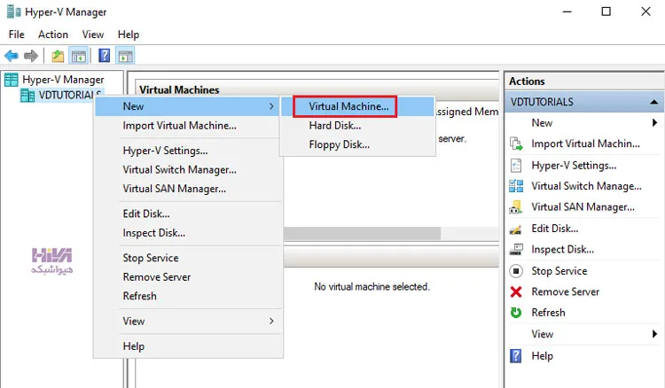Click the Inspect Disk icon in Actions

pos(516,250)
